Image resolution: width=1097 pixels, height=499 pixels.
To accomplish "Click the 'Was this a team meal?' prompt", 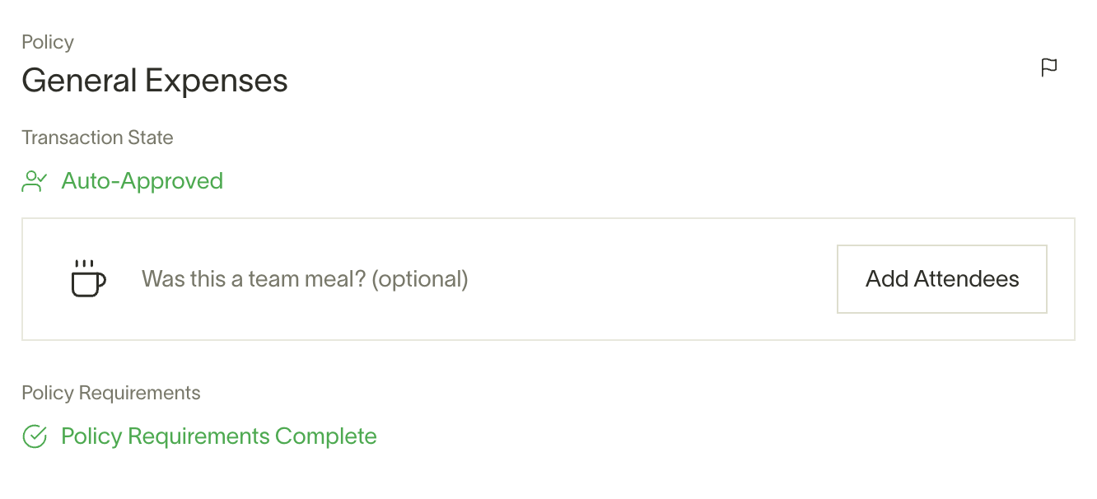I will click(x=254, y=279).
